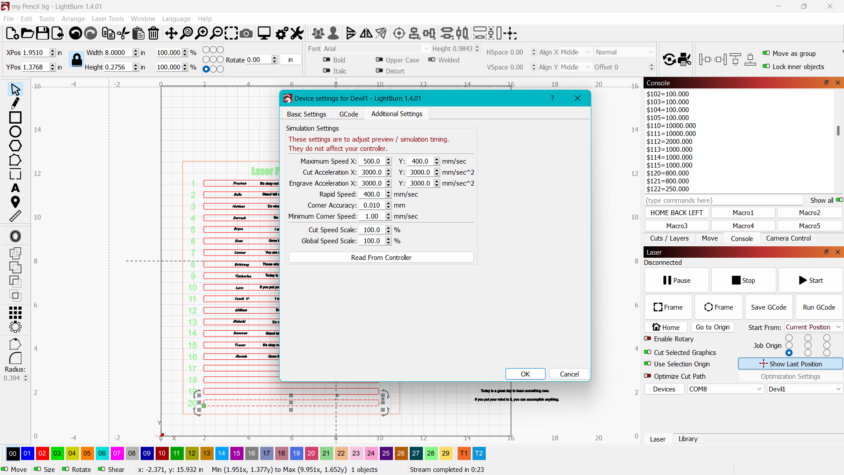Click the Console panel scrollbar
This screenshot has width=844, height=475.
[x=838, y=131]
